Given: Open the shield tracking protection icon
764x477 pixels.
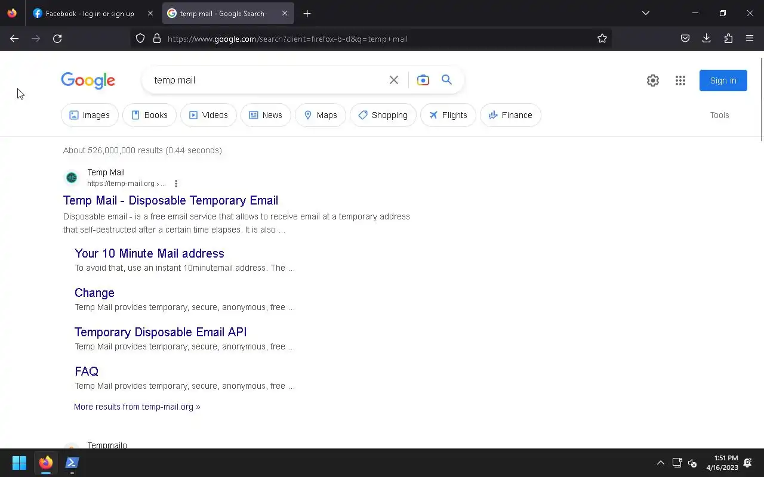Looking at the screenshot, I should [x=140, y=39].
